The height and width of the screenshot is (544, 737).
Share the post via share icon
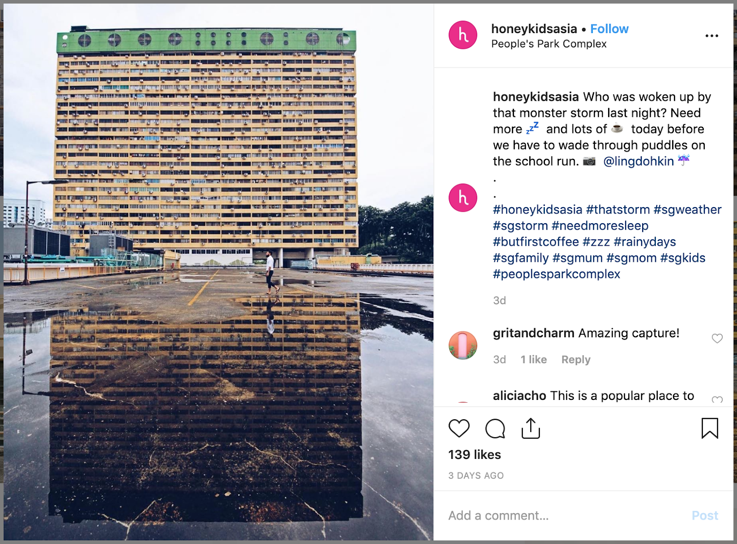pyautogui.click(x=531, y=428)
